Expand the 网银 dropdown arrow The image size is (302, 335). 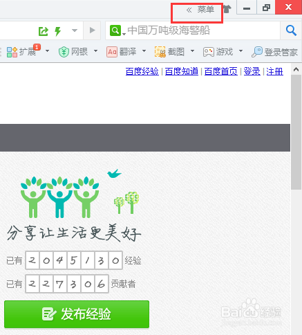coord(95,51)
